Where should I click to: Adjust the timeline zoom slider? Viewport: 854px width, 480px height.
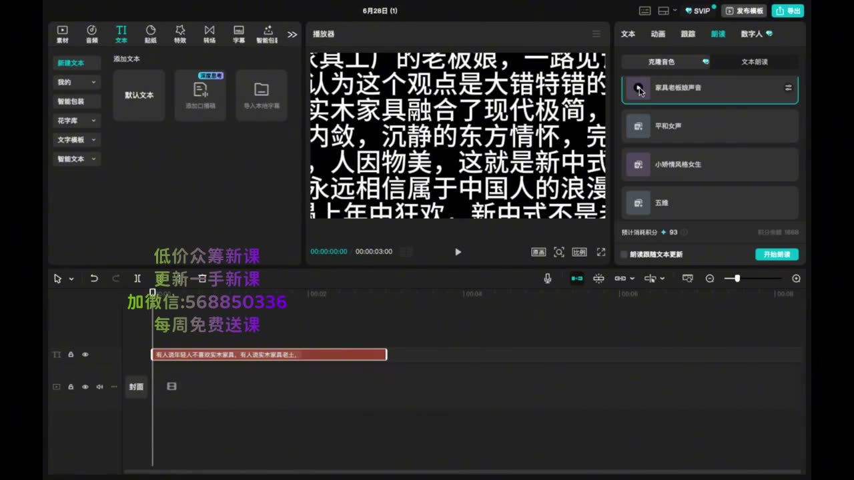737,279
